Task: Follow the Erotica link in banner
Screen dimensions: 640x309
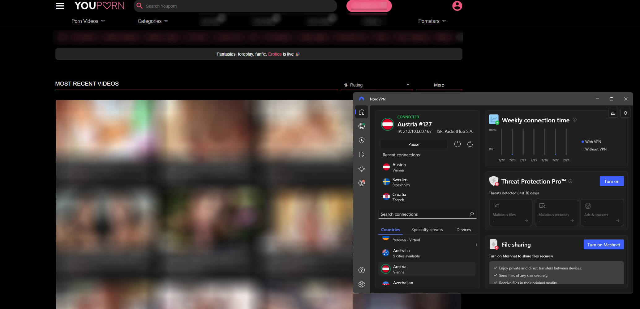Action: pos(275,54)
